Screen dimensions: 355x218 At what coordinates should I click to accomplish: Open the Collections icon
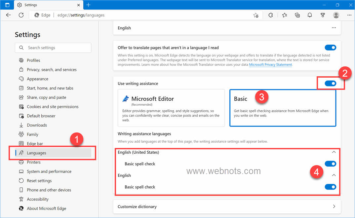point(297,15)
